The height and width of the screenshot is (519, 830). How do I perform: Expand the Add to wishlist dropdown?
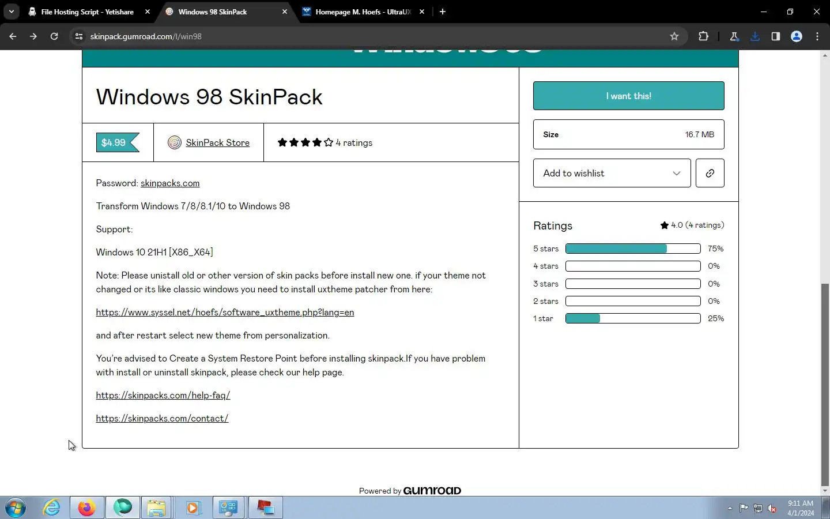tap(612, 173)
